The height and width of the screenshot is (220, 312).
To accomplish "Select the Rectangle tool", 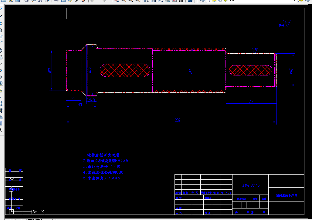I will click(1, 37).
